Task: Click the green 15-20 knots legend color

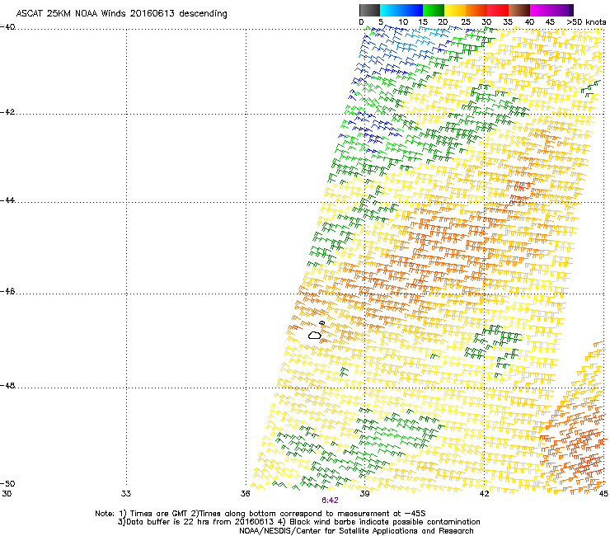Action: pyautogui.click(x=434, y=10)
